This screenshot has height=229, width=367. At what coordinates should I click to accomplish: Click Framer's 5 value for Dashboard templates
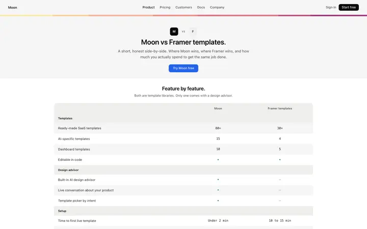280,149
